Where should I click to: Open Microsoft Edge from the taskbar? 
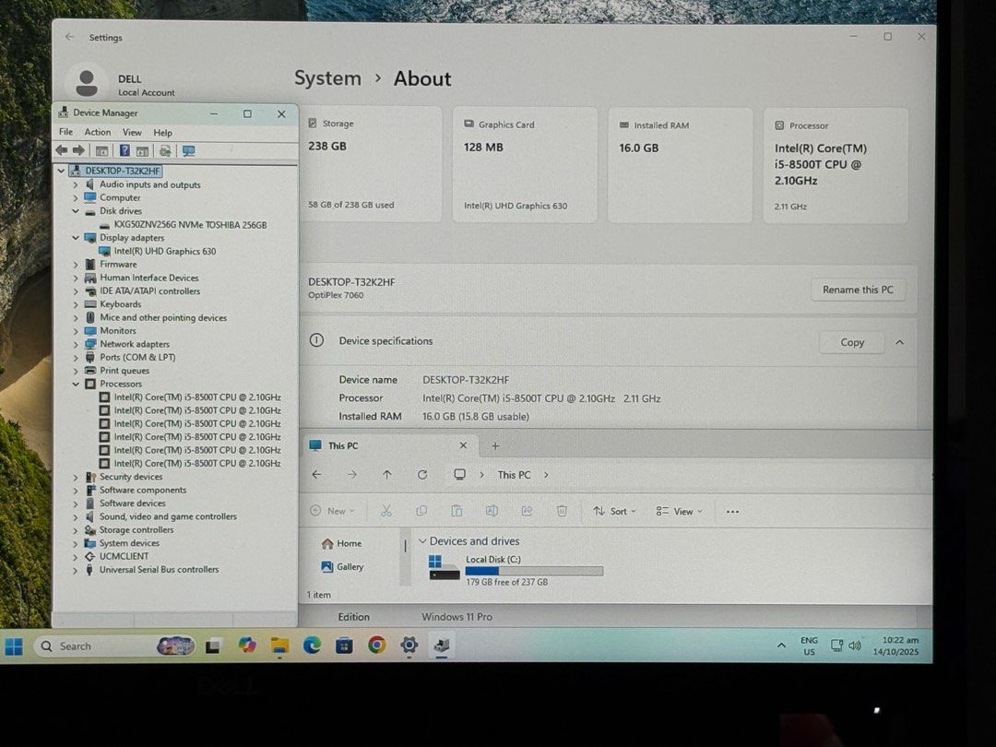(312, 646)
